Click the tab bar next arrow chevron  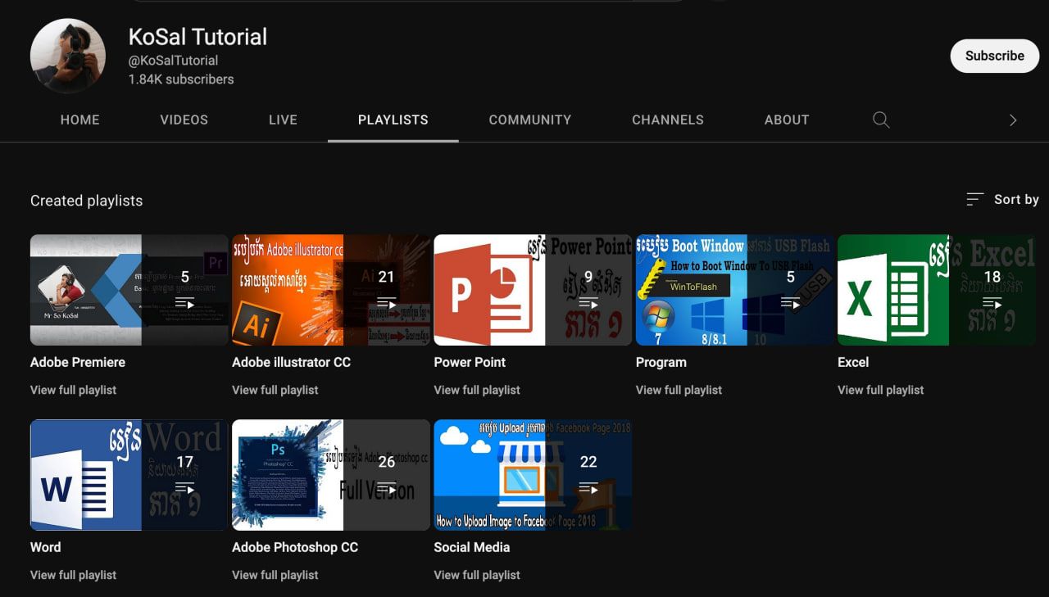pos(1013,120)
